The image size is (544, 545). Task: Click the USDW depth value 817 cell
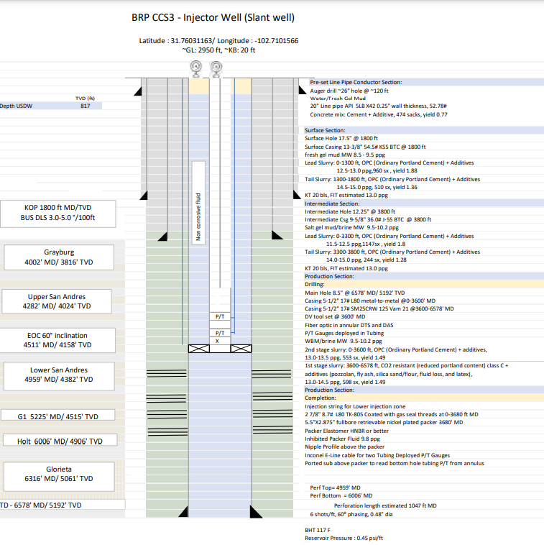[x=85, y=106]
